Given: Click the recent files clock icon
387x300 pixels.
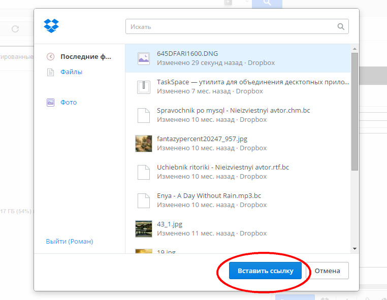Looking at the screenshot, I should click(x=50, y=57).
